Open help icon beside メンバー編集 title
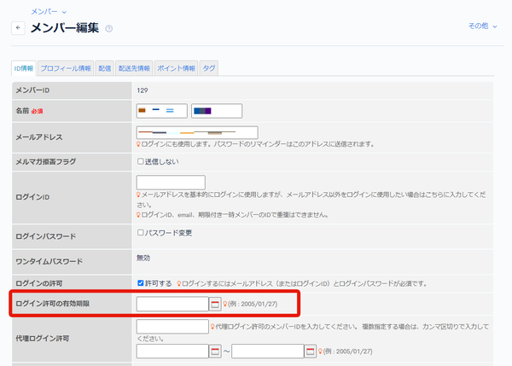The image size is (512, 366). tap(108, 29)
